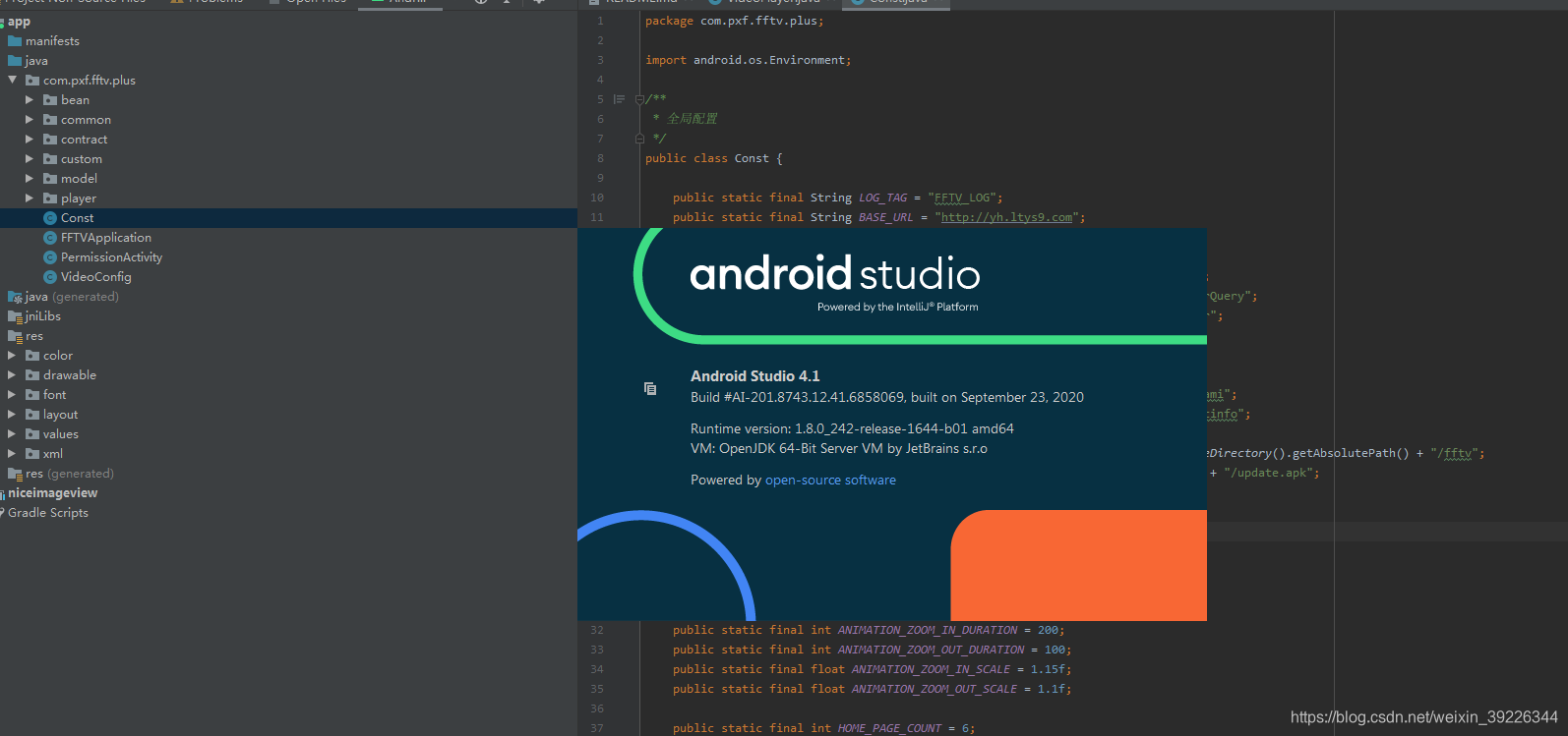The width and height of the screenshot is (1568, 736).
Task: Click the Build number text in About dialog
Action: [x=887, y=398]
